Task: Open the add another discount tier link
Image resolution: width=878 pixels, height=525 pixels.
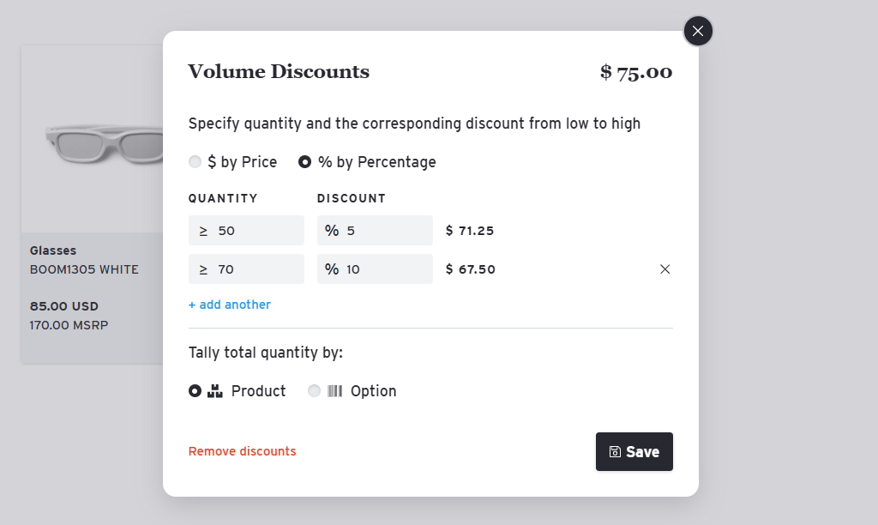Action: (x=229, y=304)
